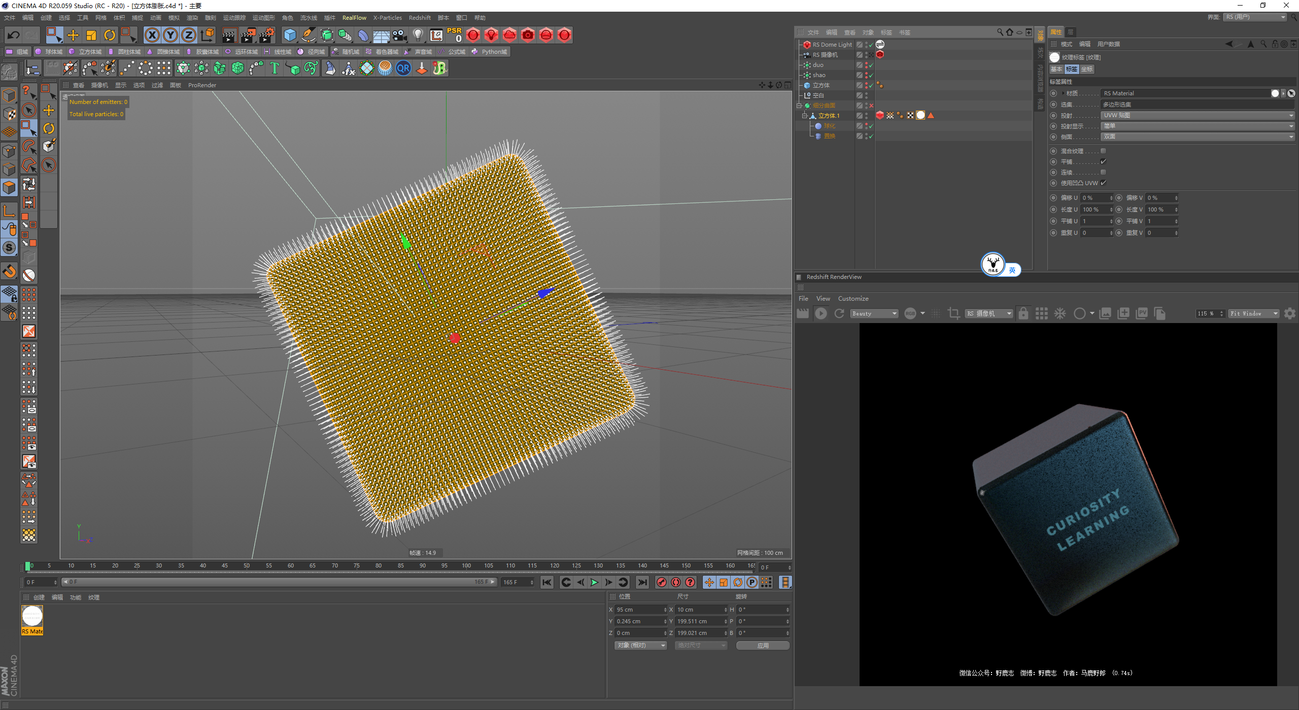Viewport: 1299px width, 710px height.
Task: Click the material picker arrow icon beside RS Material
Action: click(1291, 93)
